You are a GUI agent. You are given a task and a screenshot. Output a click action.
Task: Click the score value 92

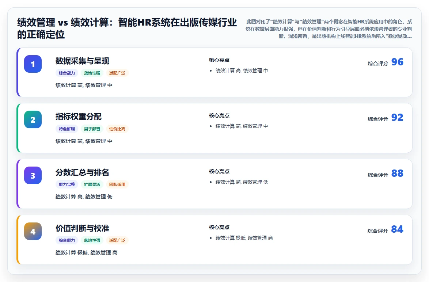[397, 117]
